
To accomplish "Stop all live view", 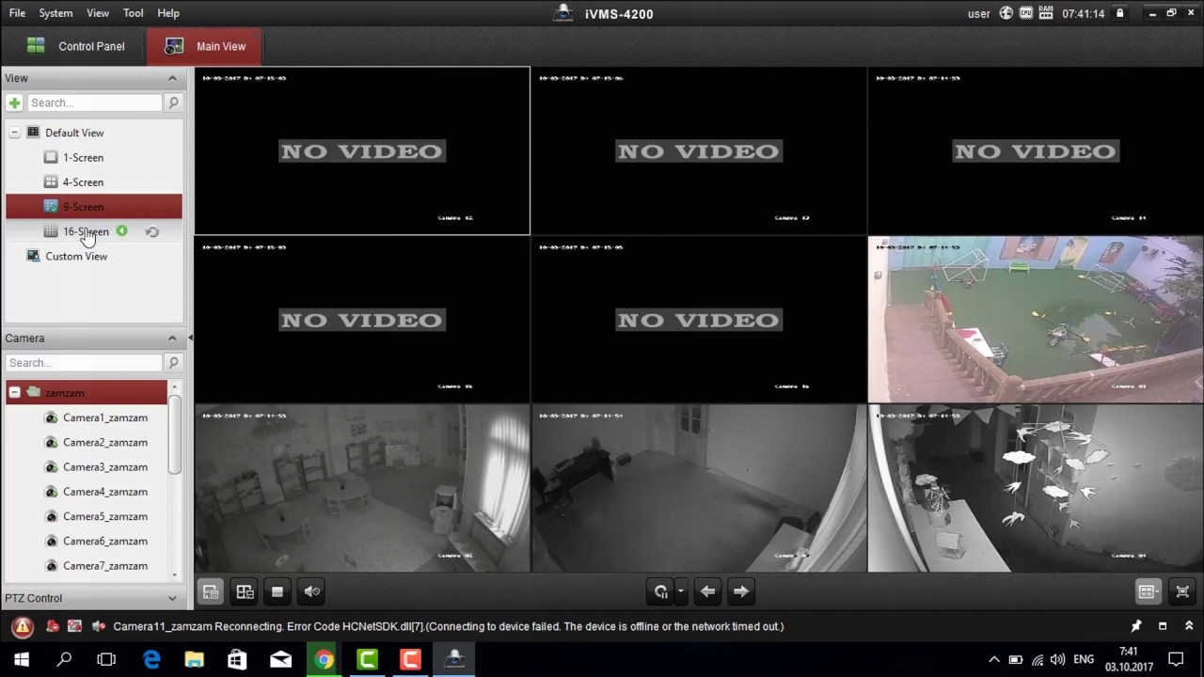I will (277, 591).
